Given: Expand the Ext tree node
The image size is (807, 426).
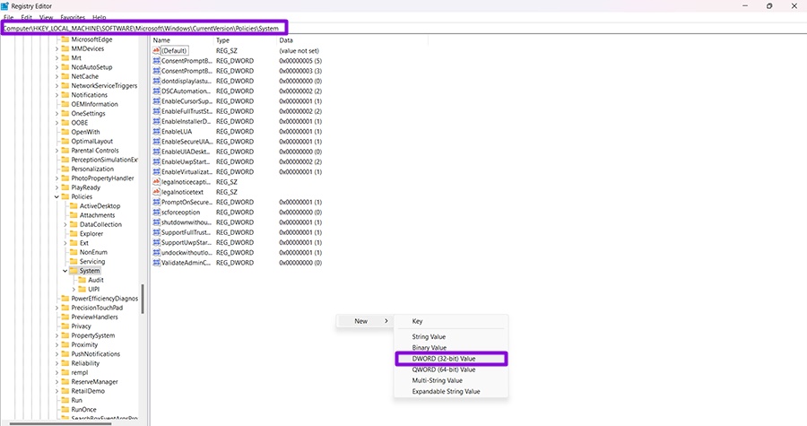Looking at the screenshot, I should pos(65,243).
